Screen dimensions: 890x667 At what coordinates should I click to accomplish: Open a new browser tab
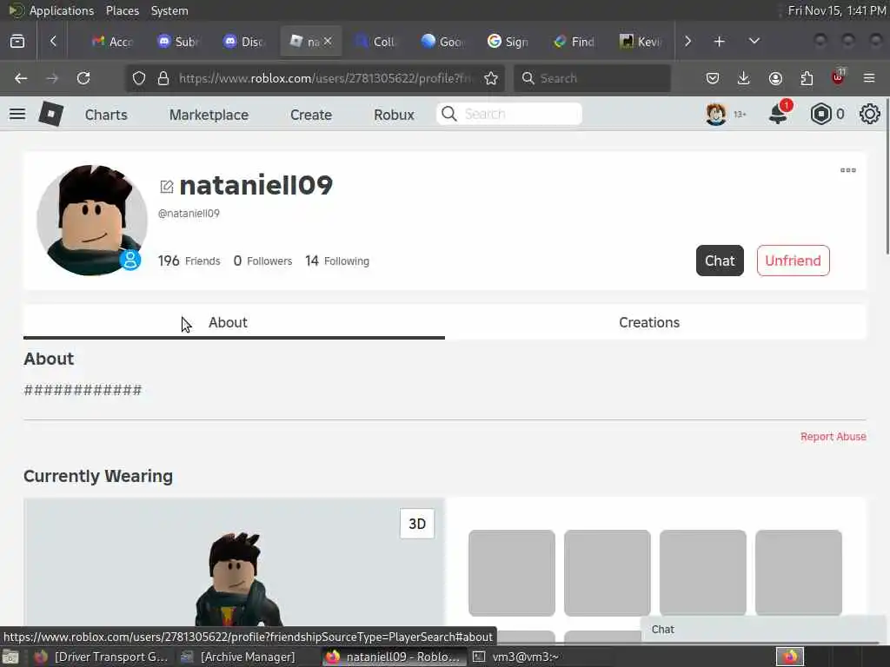point(719,42)
